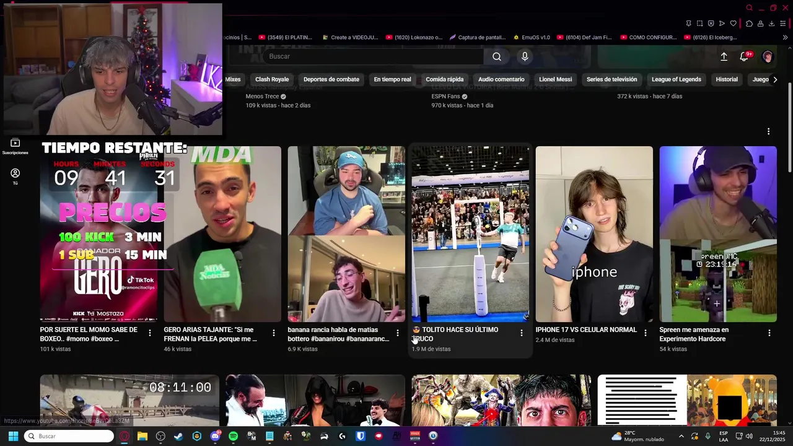793x446 pixels.
Task: Open options for banana rancia short
Action: click(397, 333)
